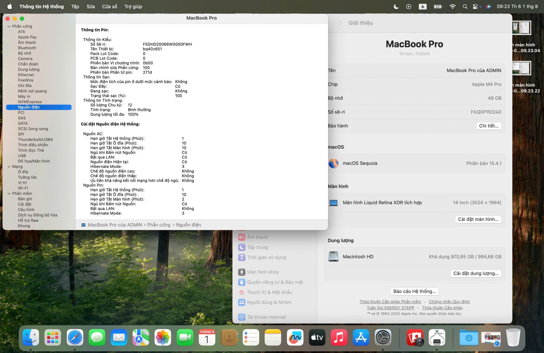Open Launchpad from the Dock
Viewport: 544px width, 353px height.
pyautogui.click(x=53, y=337)
